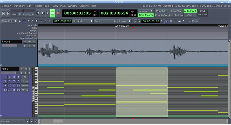Click the horizontal timeline scrollbar thumb
Screen dimensions: 231x125
tap(58, 121)
